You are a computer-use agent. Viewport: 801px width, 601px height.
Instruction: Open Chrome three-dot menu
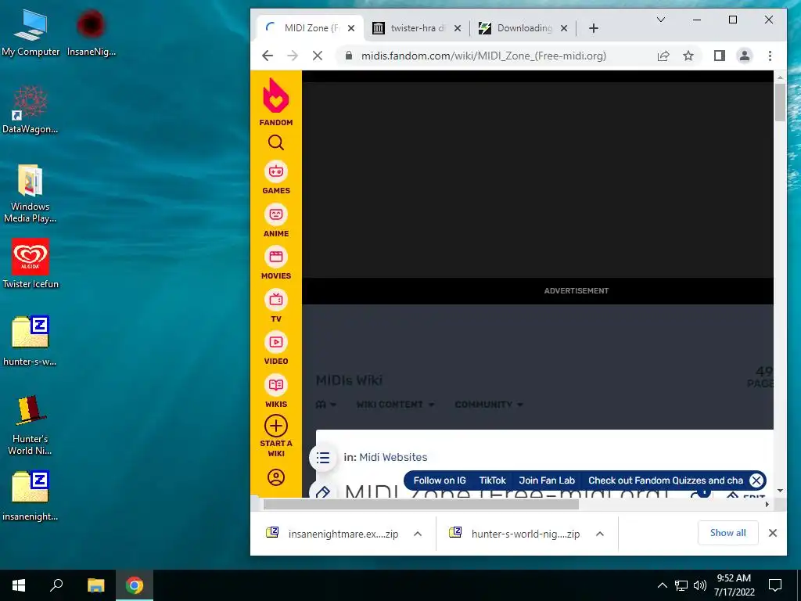pyautogui.click(x=770, y=56)
